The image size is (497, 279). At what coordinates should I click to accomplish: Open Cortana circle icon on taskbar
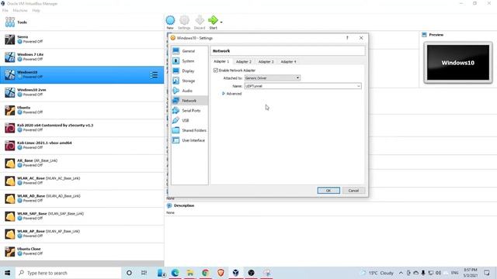click(x=129, y=273)
